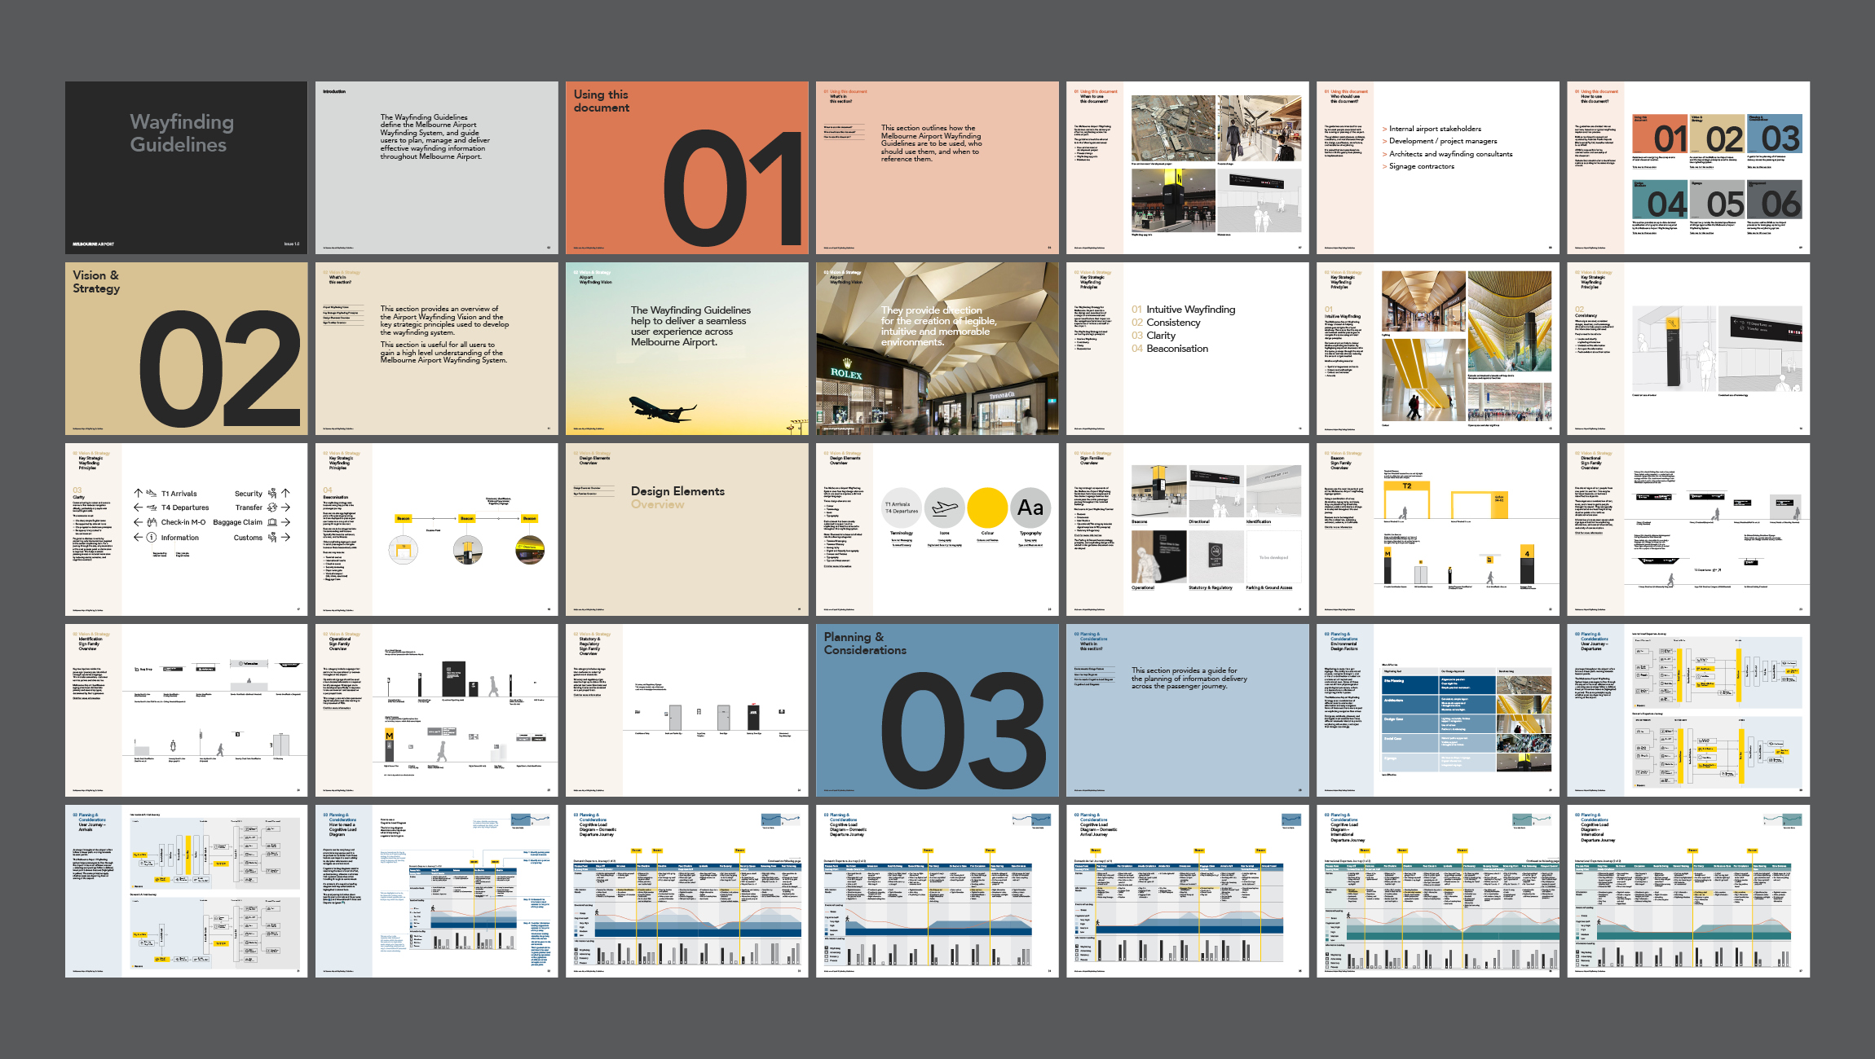This screenshot has width=1875, height=1059.
Task: Select the Information 'i' icon
Action: 152,538
